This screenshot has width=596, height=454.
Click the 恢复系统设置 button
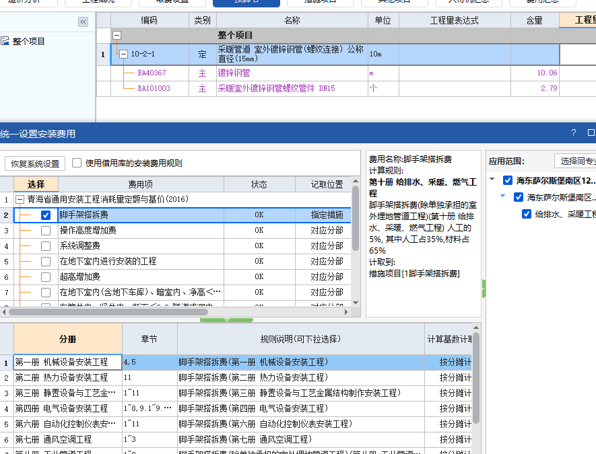[34, 164]
